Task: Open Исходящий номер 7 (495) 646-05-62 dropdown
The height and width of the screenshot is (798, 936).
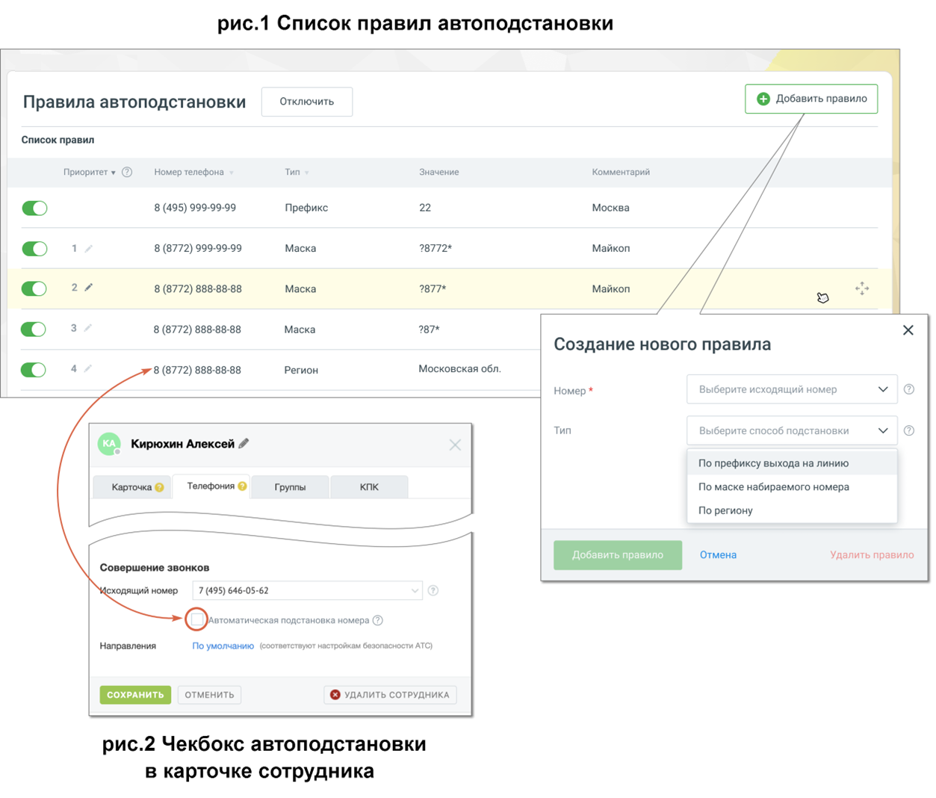Action: click(x=307, y=590)
